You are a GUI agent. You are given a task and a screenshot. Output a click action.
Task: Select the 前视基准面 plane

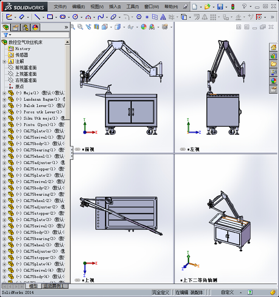tap(26, 68)
